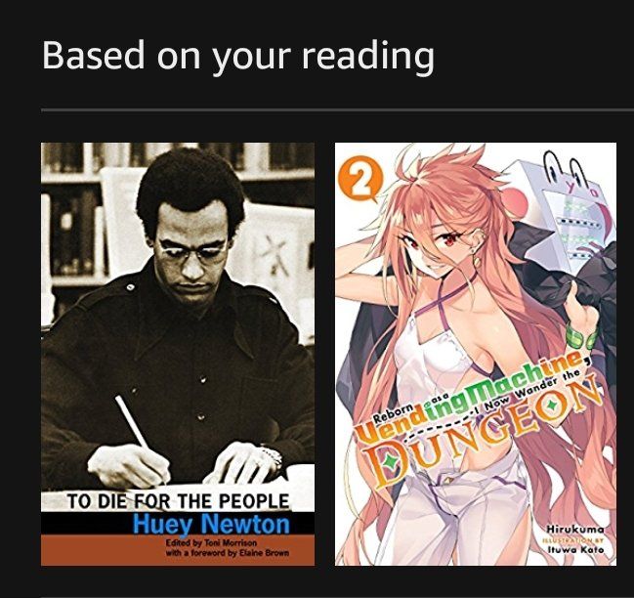The image size is (634, 598).
Task: Click the "Ituwa Kato" illustrator name
Action: [575, 550]
